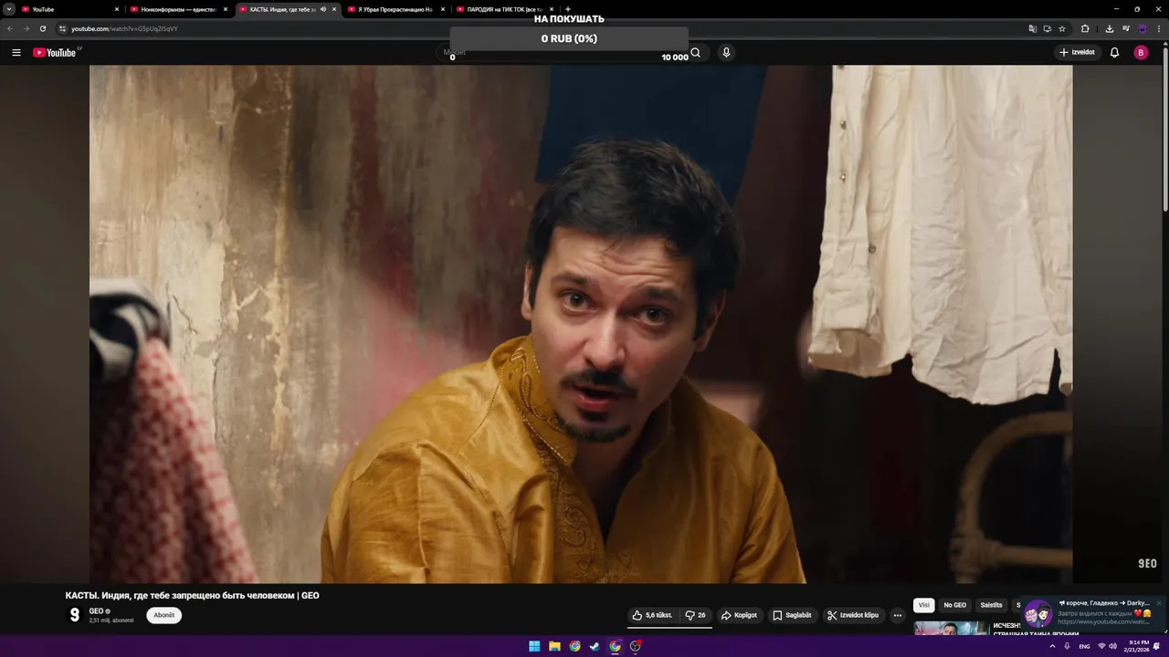Screen dimensions: 1169x657
Task: Open Steam from the taskbar
Action: click(595, 646)
